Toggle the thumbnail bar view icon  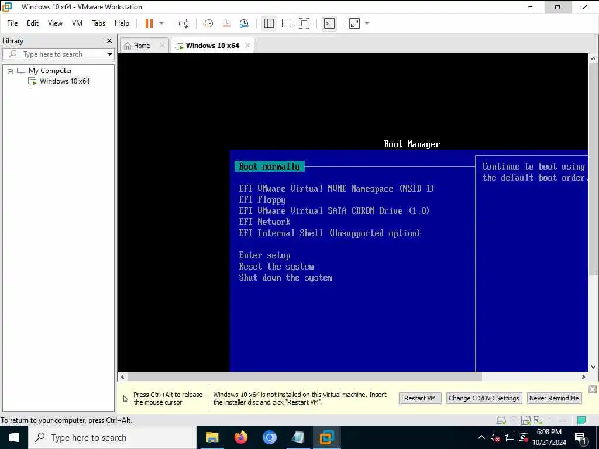point(287,23)
